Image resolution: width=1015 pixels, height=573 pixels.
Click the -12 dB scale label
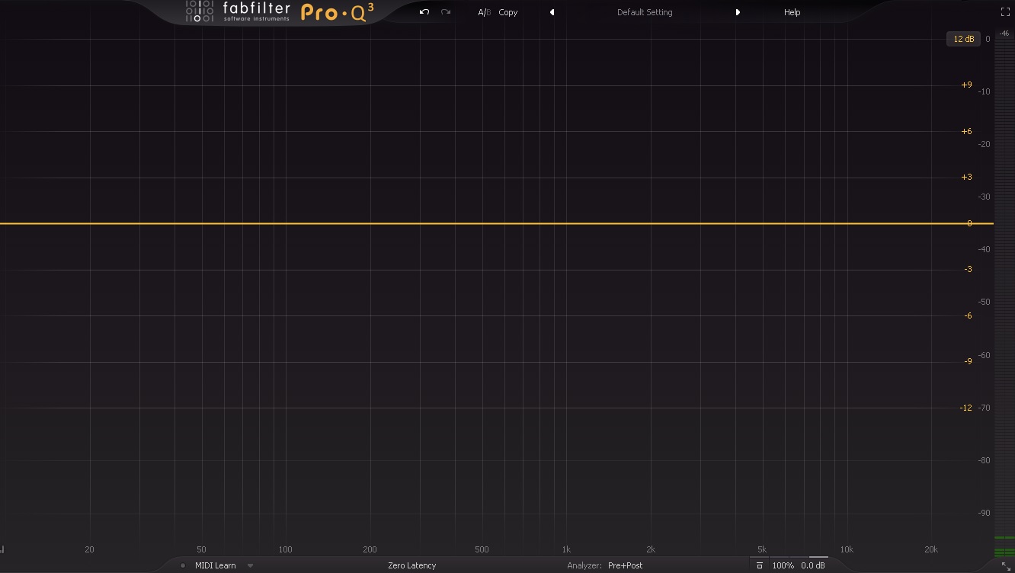tap(966, 408)
